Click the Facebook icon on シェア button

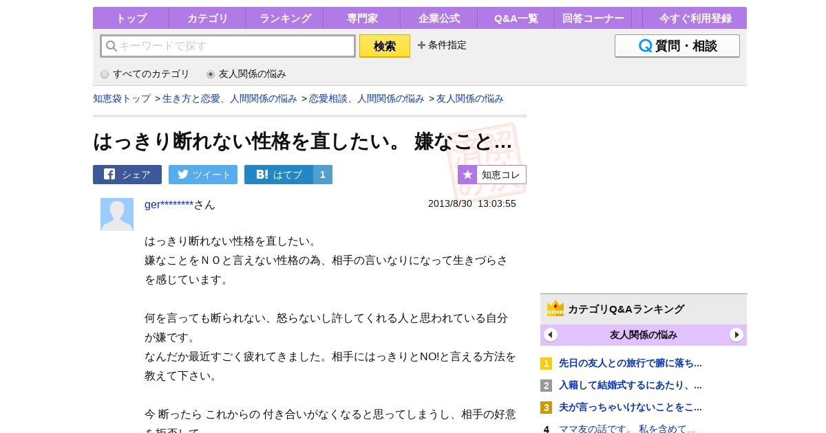tap(109, 175)
